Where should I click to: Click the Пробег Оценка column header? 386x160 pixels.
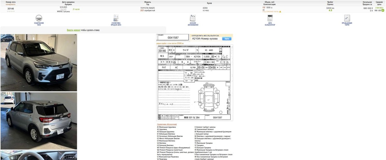click(330, 3)
